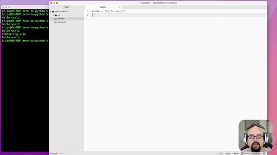Click line number 2 in gutter

[x=87, y=15]
